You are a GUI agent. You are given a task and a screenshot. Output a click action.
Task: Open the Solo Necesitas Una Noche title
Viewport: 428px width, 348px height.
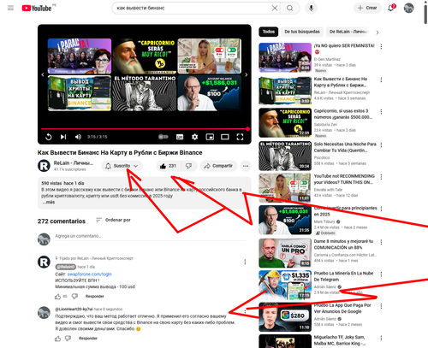point(345,147)
